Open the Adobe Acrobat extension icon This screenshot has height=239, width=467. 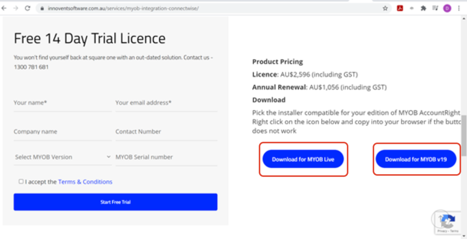(x=400, y=8)
